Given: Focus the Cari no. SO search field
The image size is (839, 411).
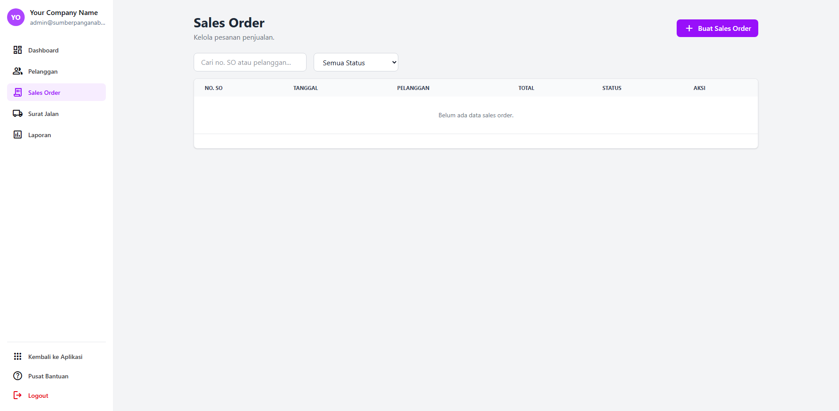Looking at the screenshot, I should point(250,62).
